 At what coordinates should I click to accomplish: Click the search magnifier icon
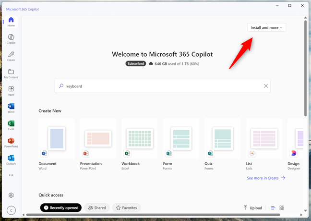point(61,86)
